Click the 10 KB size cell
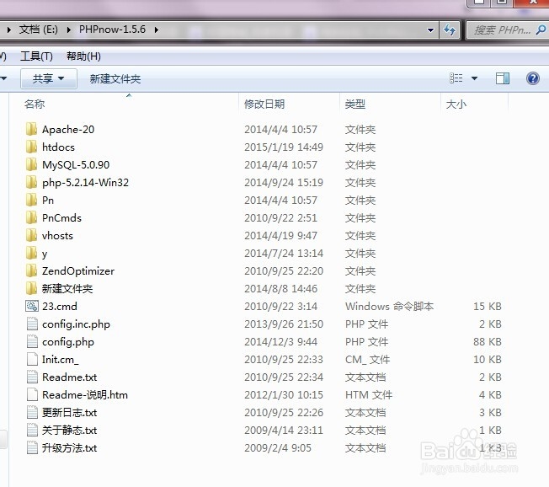This screenshot has width=549, height=487. pyautogui.click(x=488, y=360)
